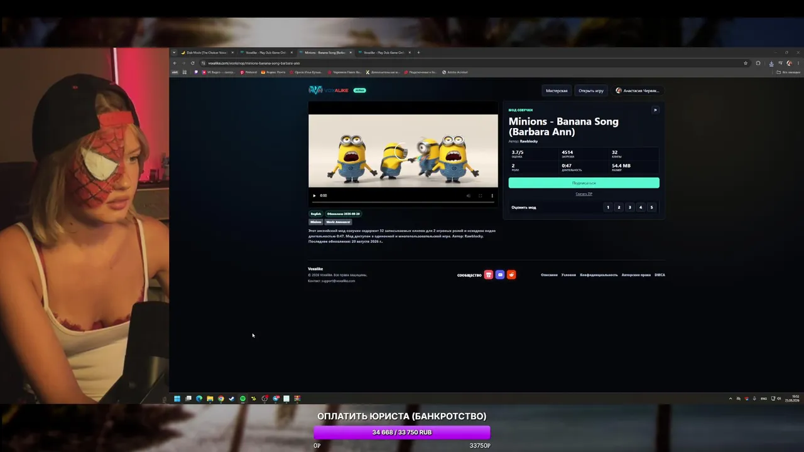This screenshot has height=452, width=804.
Task: Open the Discord community icon
Action: pos(500,275)
